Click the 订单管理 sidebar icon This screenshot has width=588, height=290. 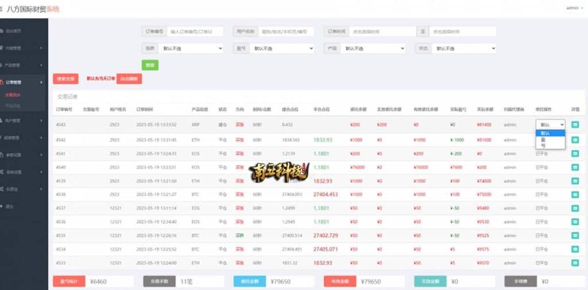[3, 82]
